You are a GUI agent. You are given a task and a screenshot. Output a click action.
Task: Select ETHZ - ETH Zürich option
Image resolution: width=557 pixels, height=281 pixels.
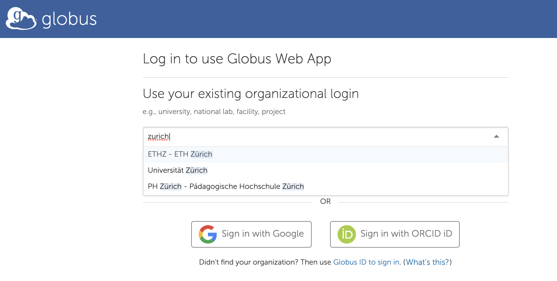pos(180,154)
